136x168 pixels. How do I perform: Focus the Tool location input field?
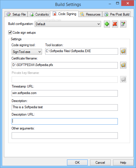(81, 51)
